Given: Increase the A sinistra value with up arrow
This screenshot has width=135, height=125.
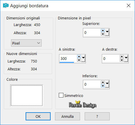Looking at the screenshot, I should [79, 57].
